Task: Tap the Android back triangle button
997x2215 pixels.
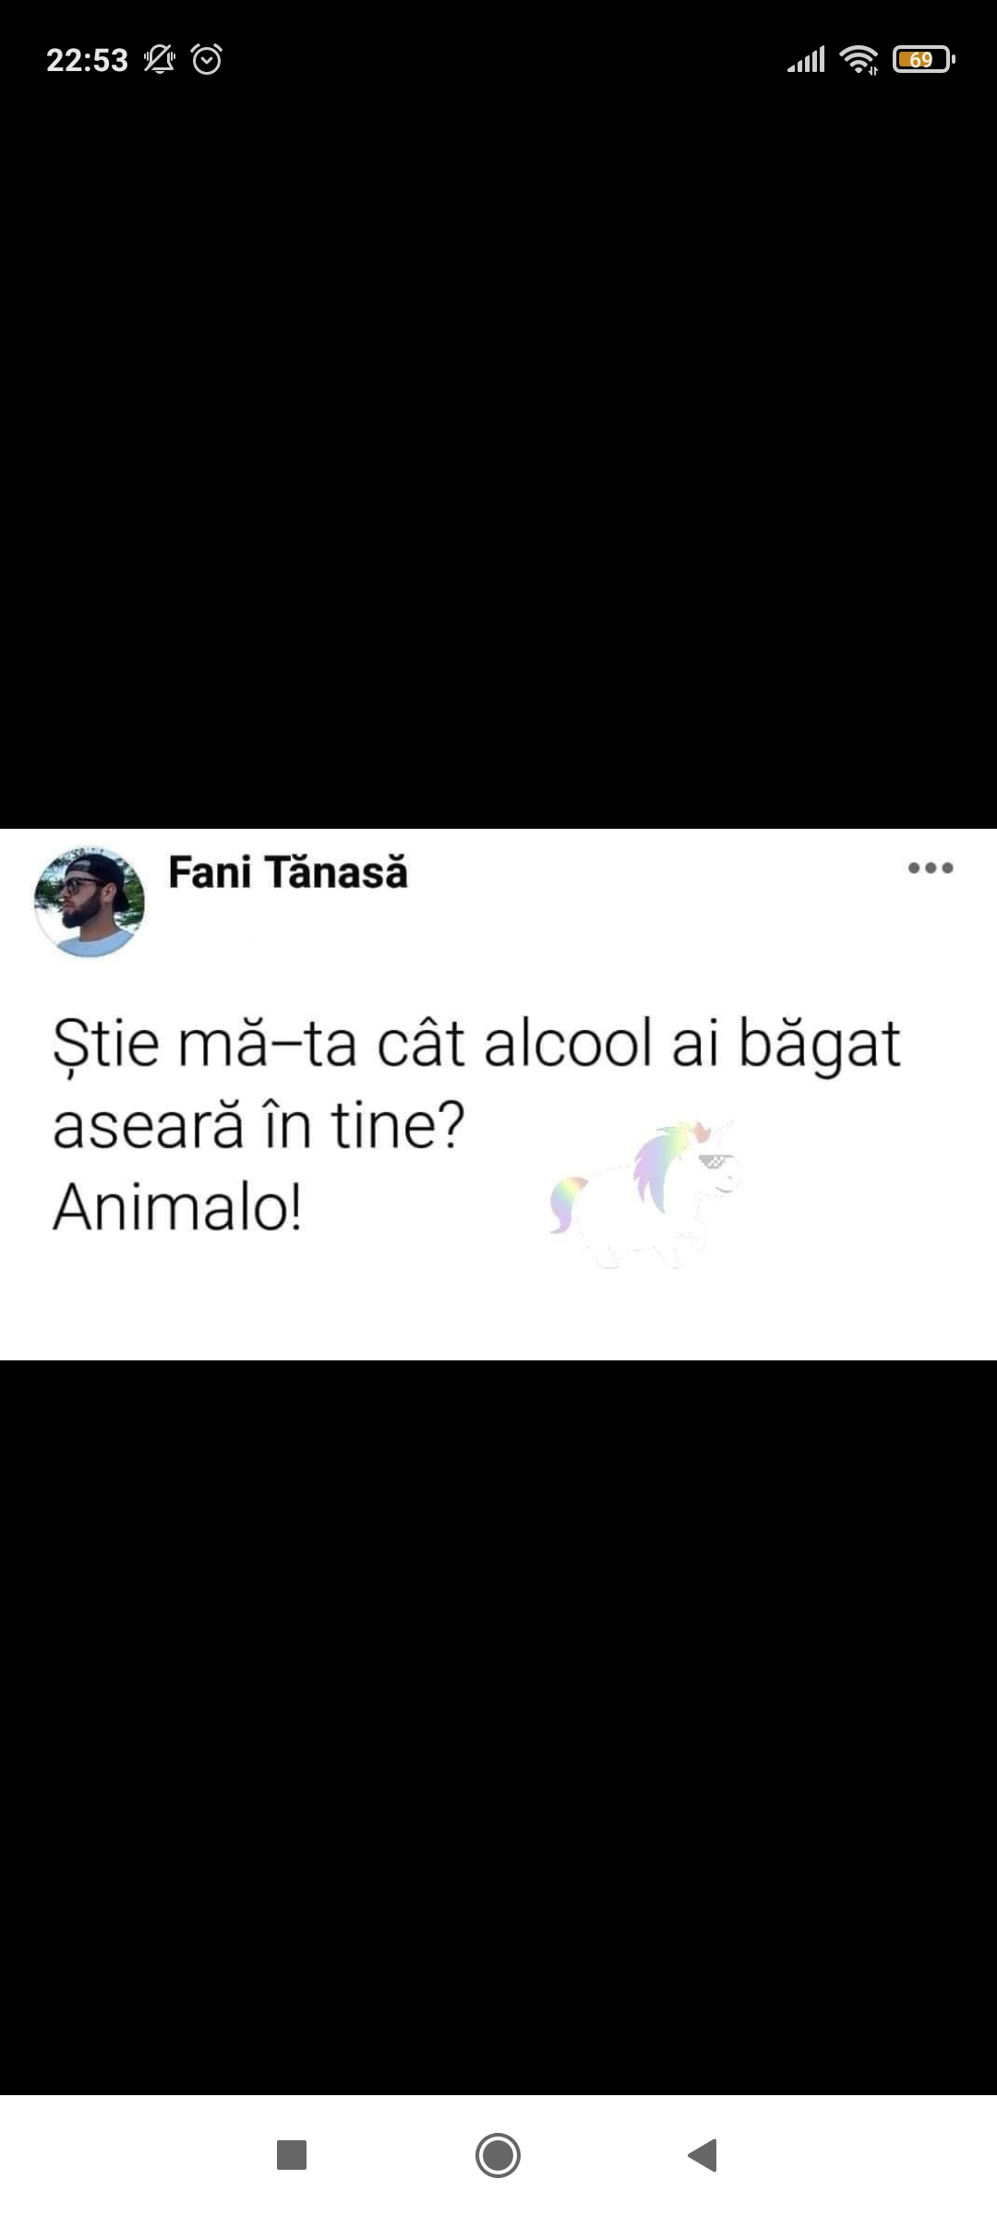Action: tap(703, 2155)
